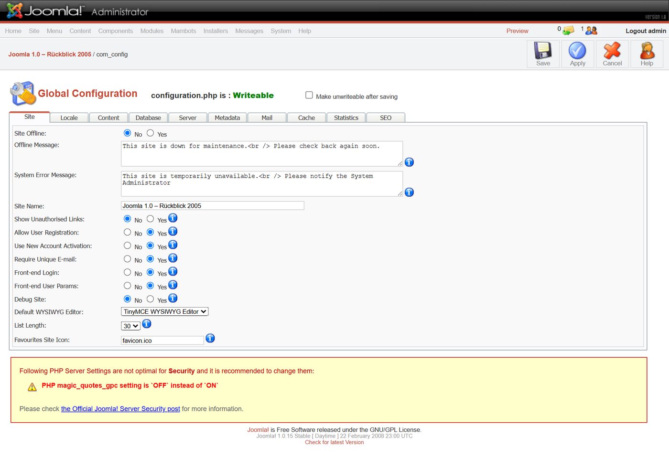Click the messages inbox icon
Screen dimensions: 669x459
tap(568, 31)
